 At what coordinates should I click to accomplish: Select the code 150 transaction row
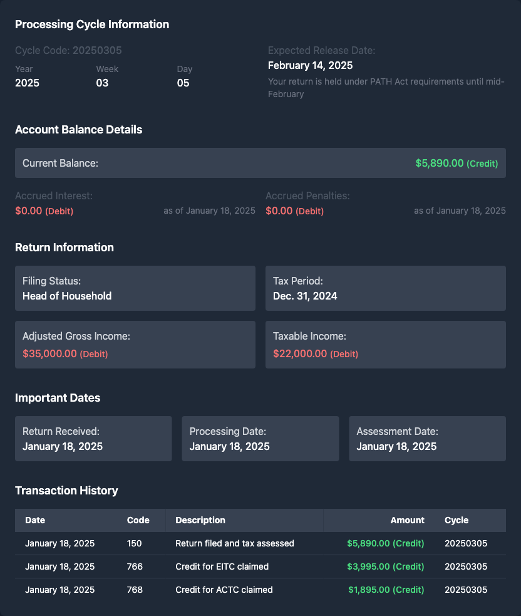(x=260, y=543)
